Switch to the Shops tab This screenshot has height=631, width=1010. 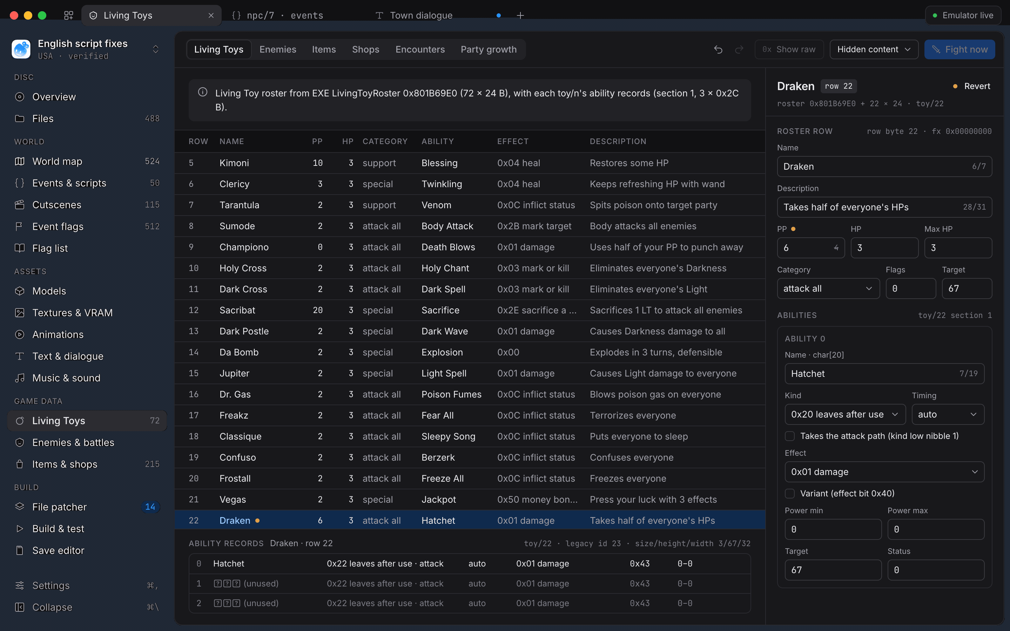[366, 50]
